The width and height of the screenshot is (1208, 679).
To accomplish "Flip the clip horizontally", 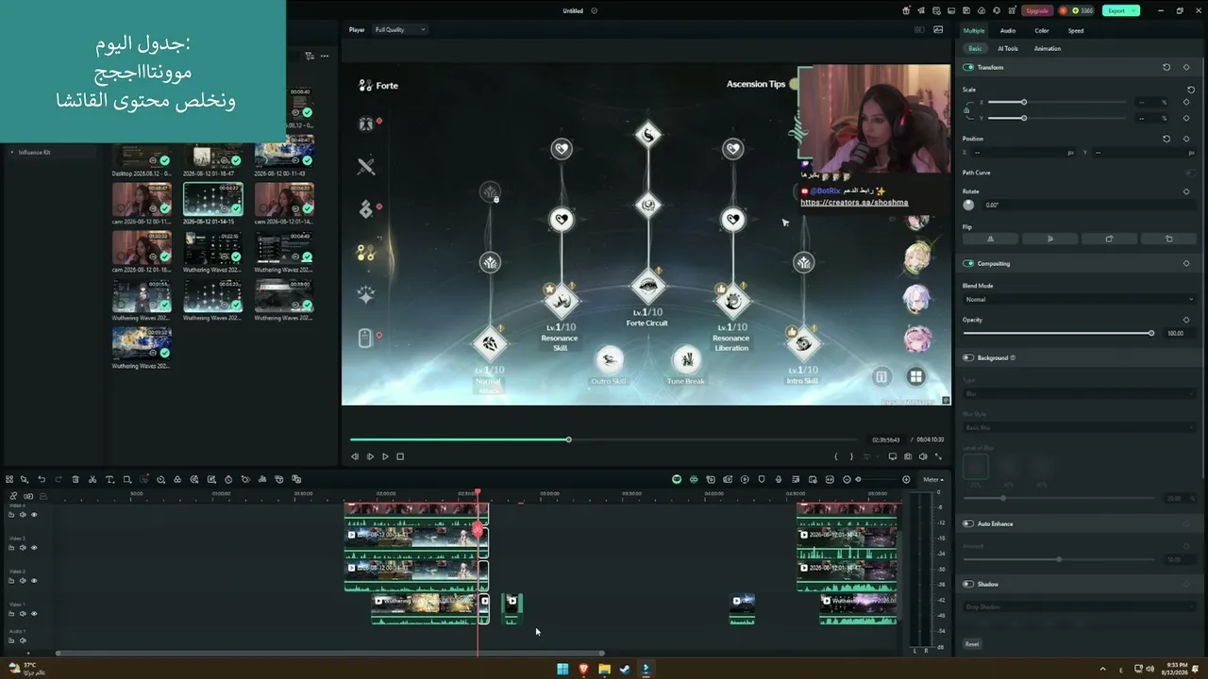I will [x=990, y=239].
